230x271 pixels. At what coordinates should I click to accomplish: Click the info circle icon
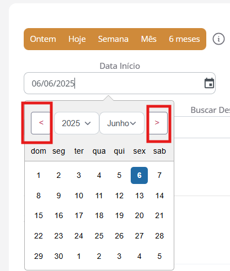[218, 39]
